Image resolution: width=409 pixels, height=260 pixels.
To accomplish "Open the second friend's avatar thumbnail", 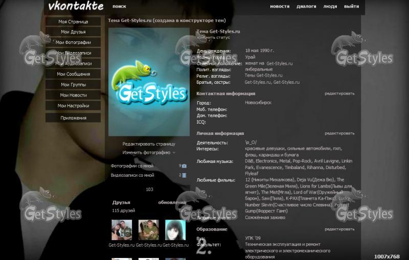I will pyautogui.click(x=148, y=230).
